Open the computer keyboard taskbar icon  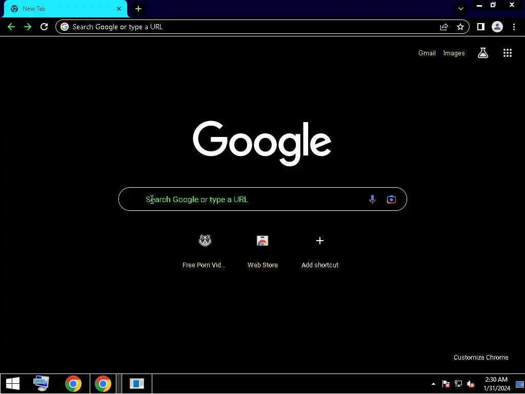42,384
